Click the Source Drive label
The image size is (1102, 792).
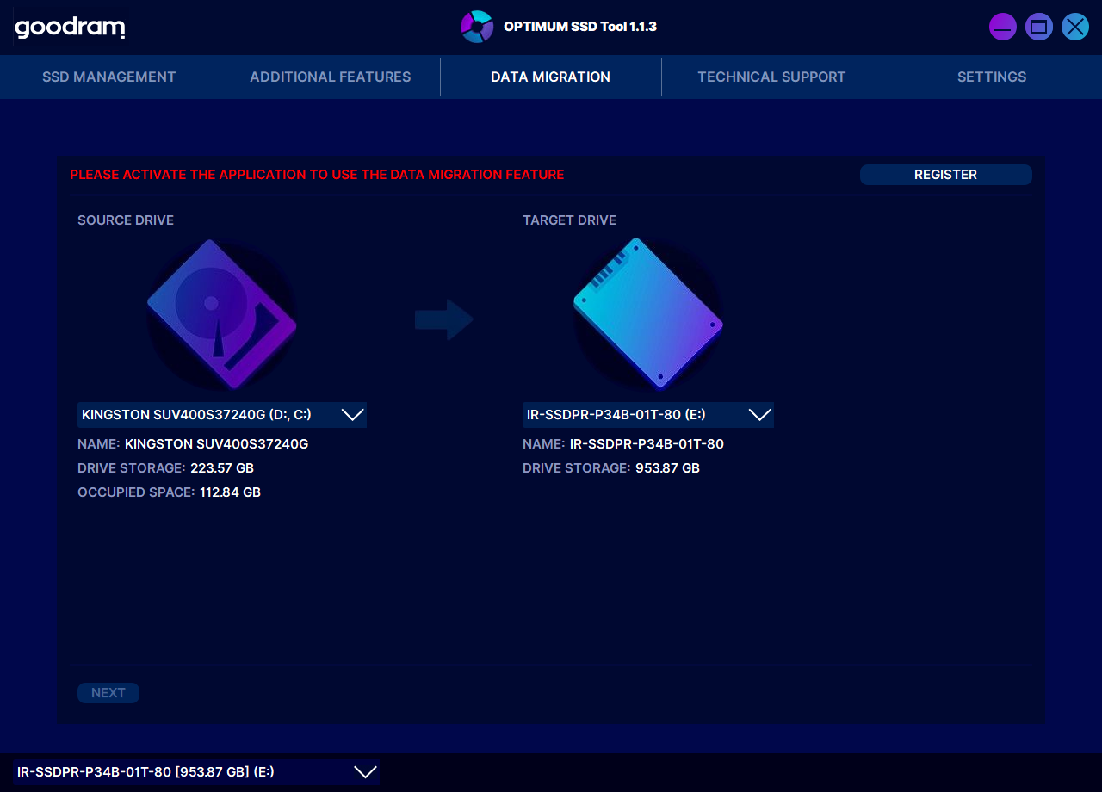(x=126, y=220)
